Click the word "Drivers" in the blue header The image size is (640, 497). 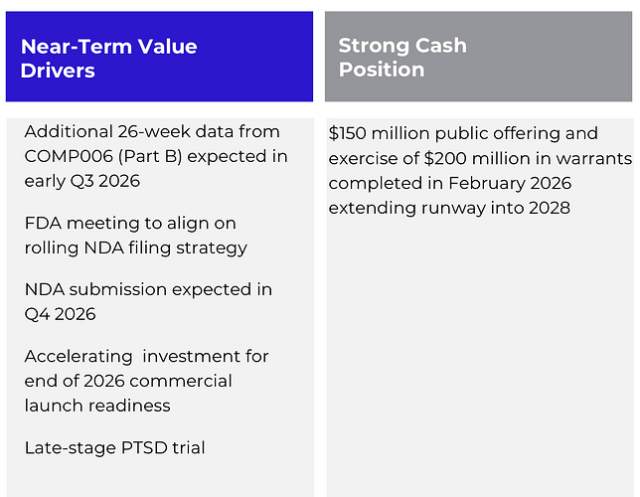click(x=58, y=70)
